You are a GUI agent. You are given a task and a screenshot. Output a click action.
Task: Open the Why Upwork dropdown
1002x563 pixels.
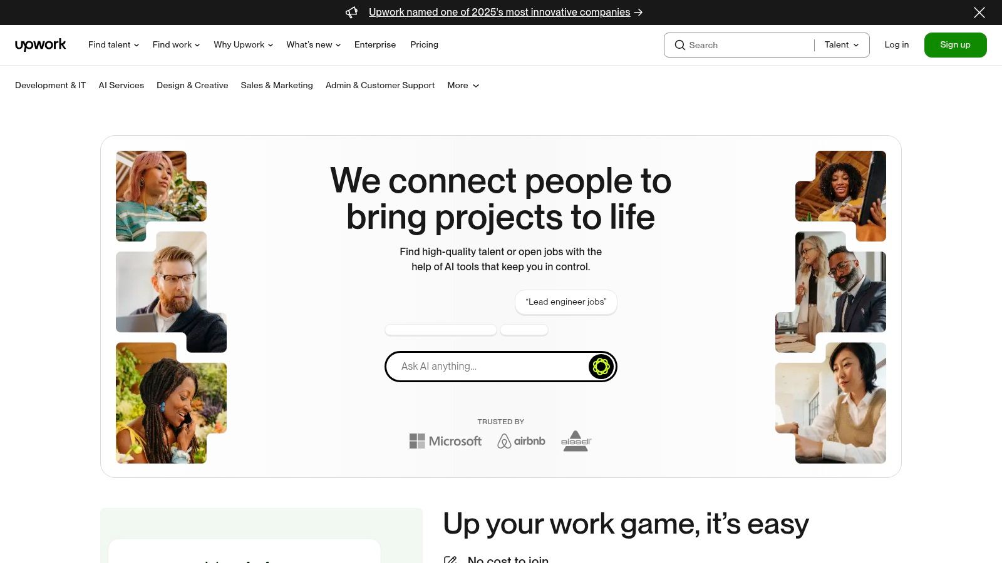243,45
